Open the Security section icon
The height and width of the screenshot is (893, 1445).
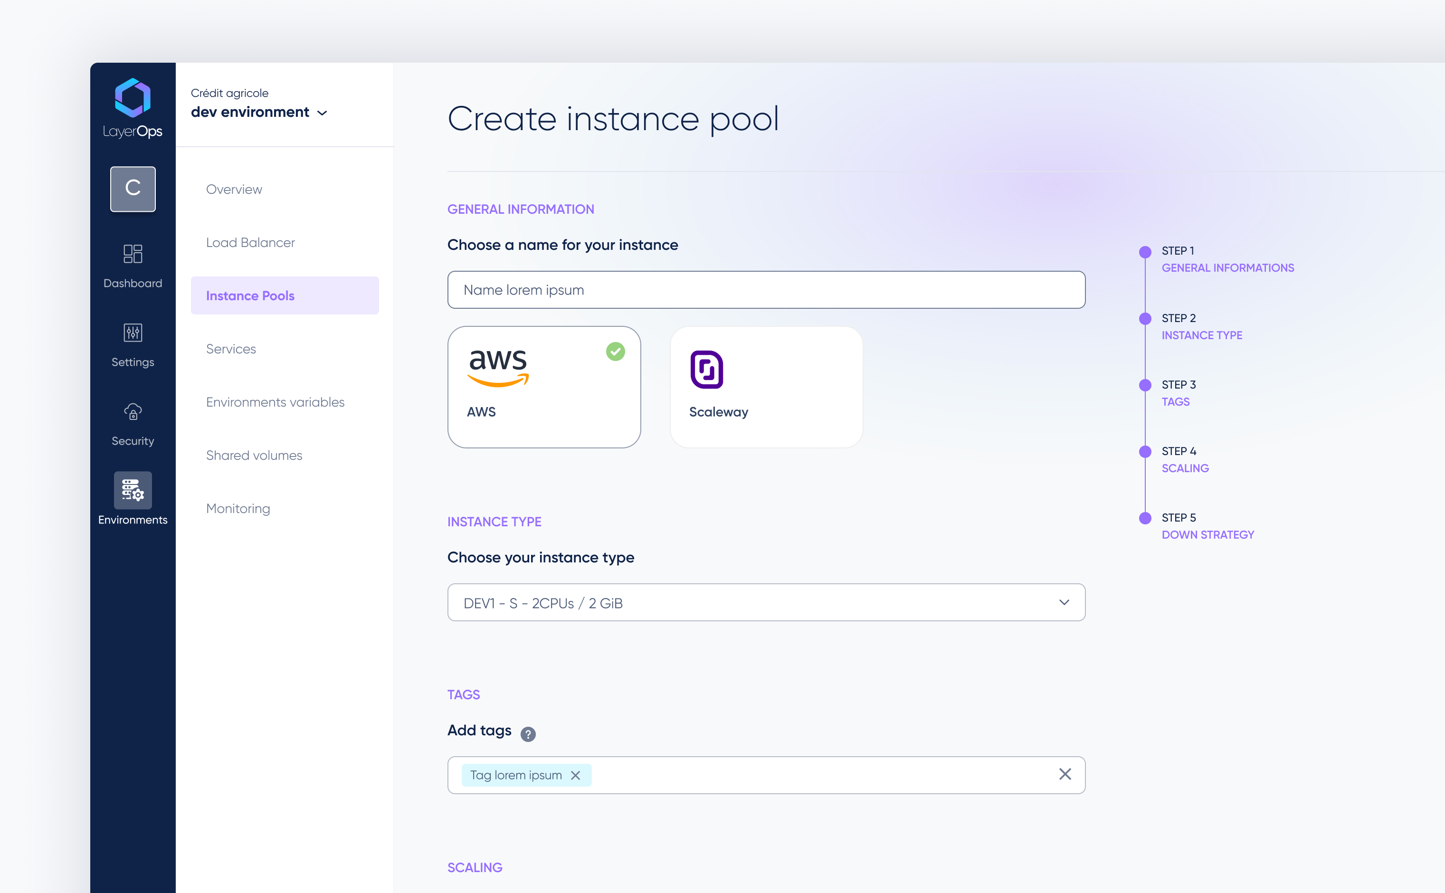coord(132,412)
